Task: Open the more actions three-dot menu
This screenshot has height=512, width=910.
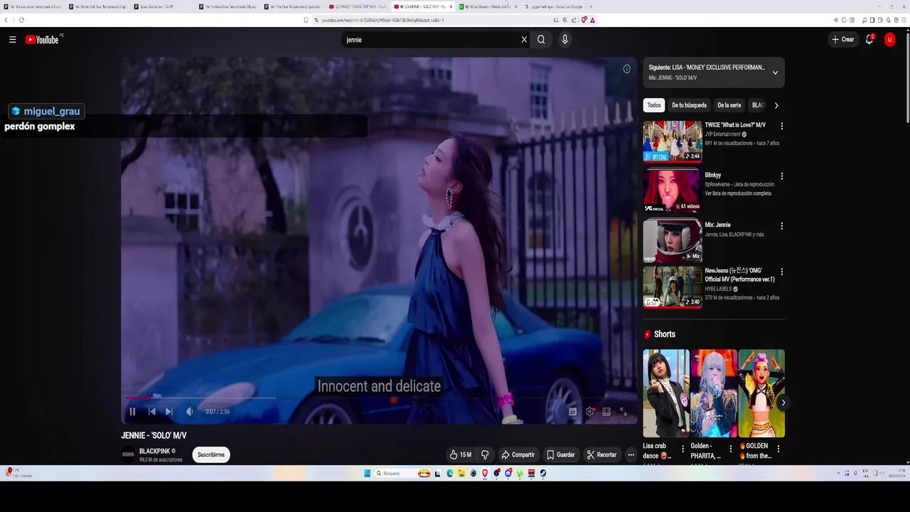Action: click(x=631, y=455)
